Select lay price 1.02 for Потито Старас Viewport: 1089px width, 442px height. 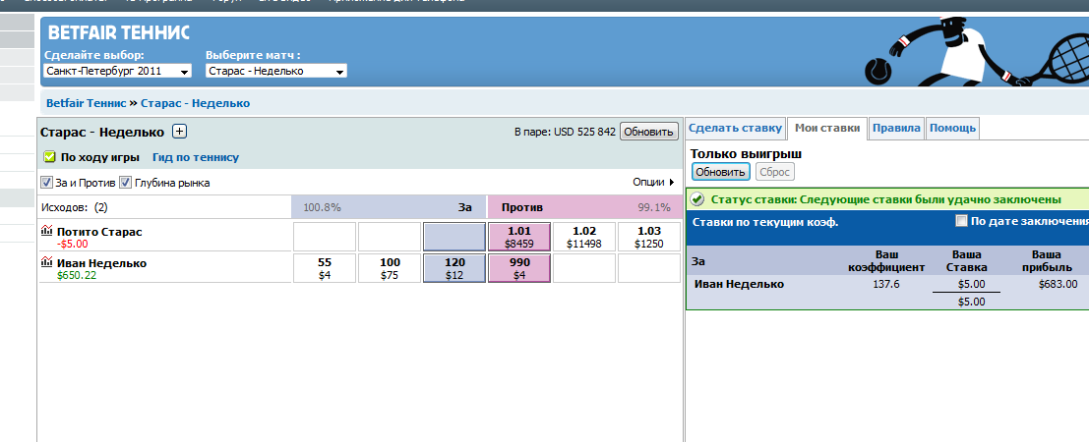click(x=583, y=238)
